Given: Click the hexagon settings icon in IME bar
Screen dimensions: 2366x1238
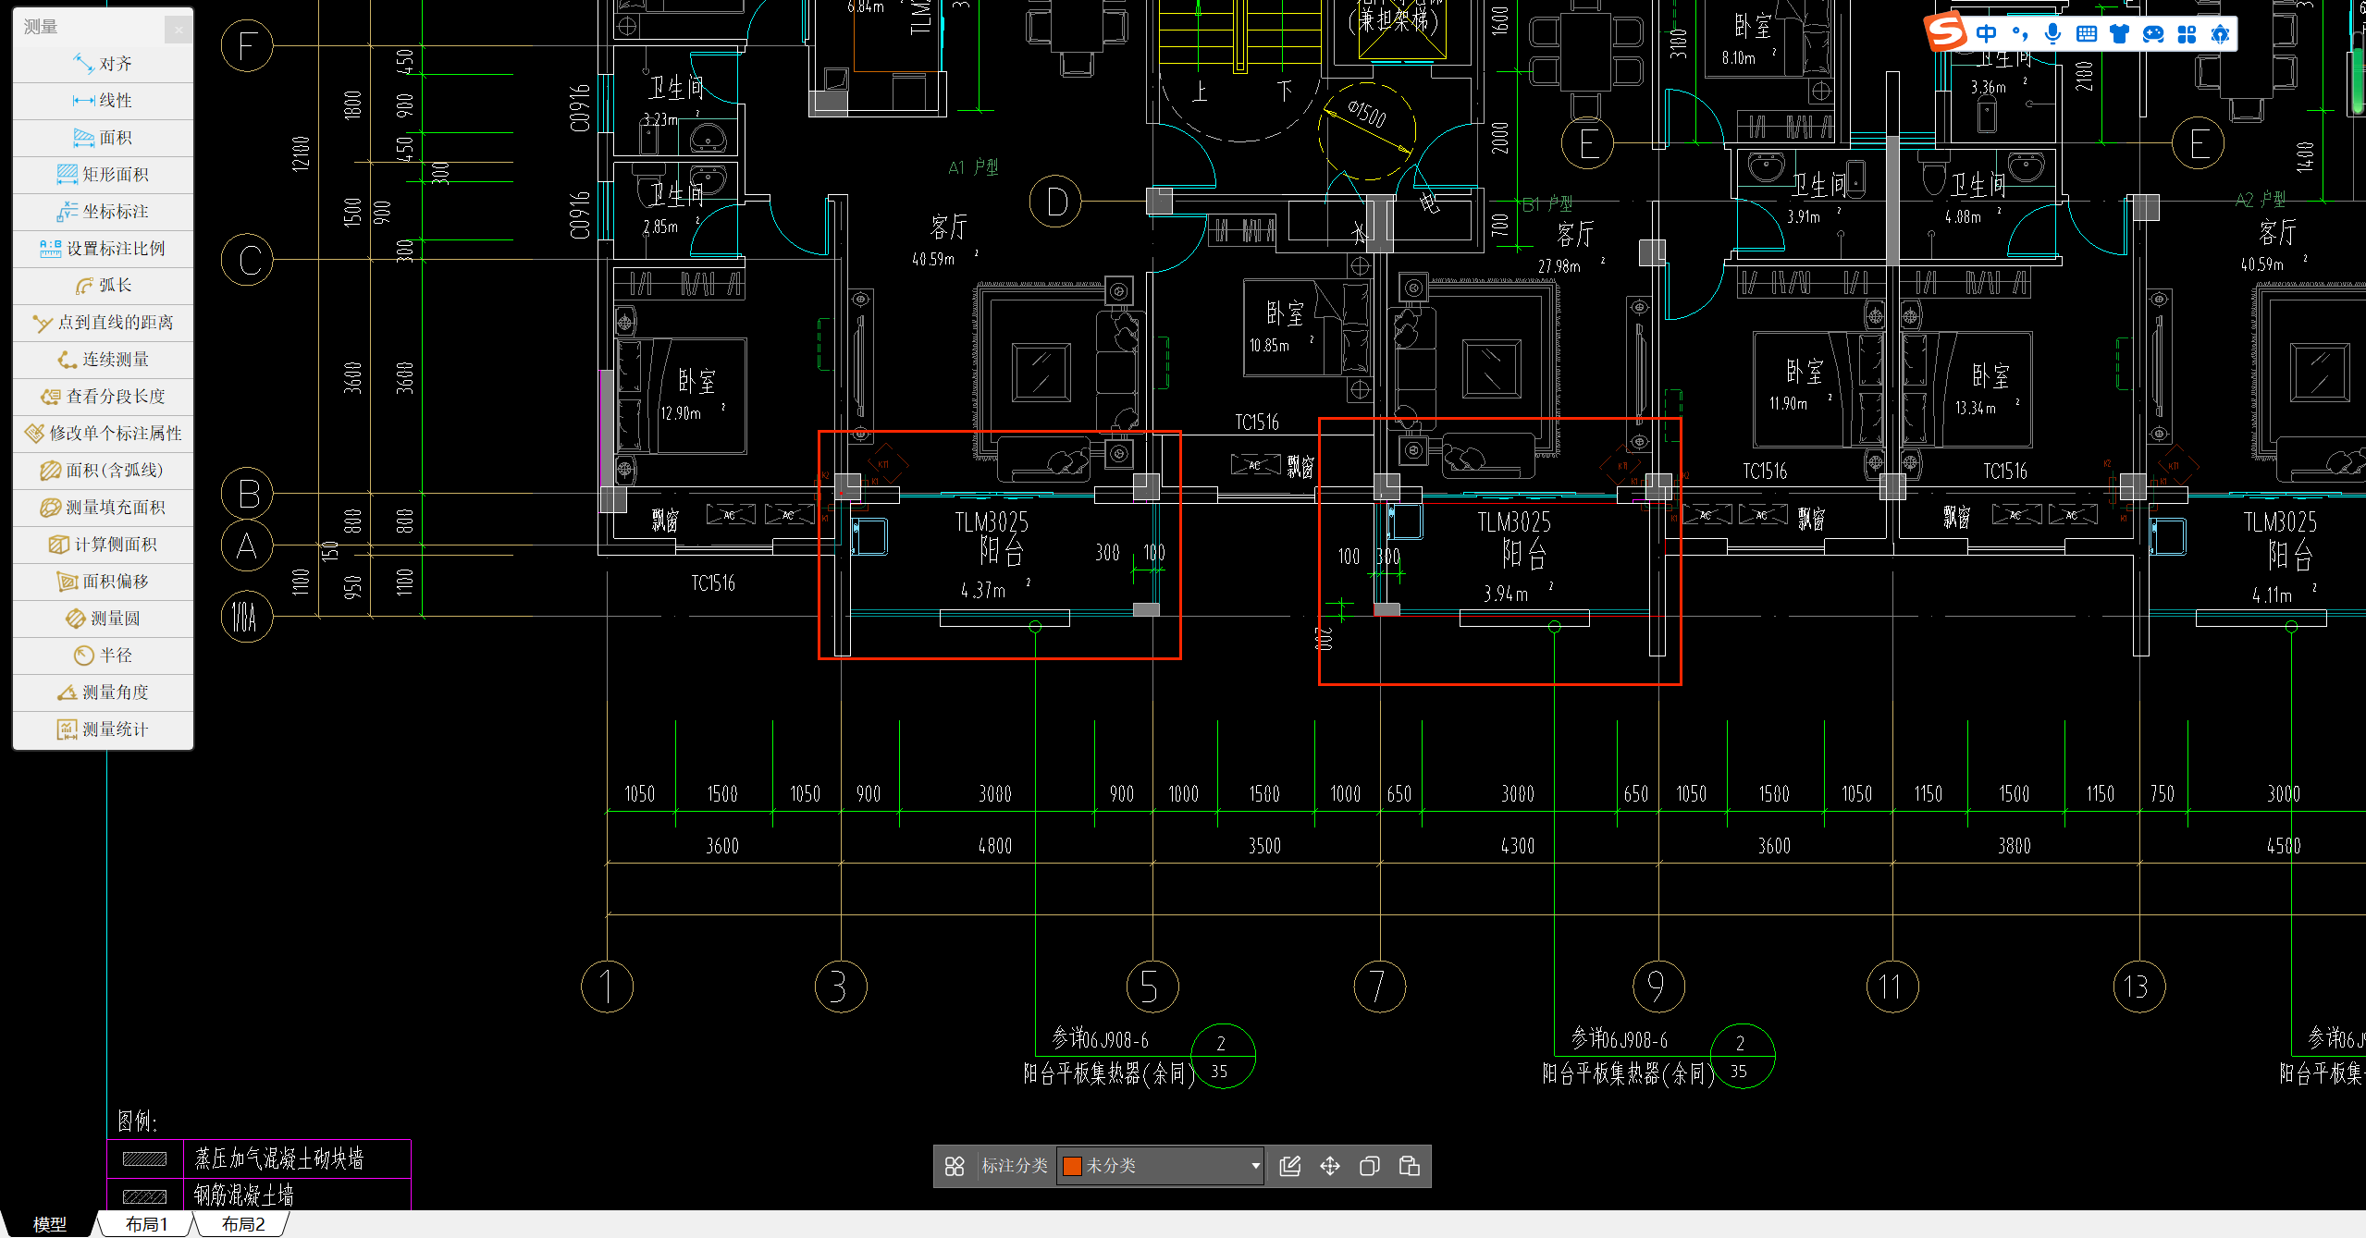Looking at the screenshot, I should tap(2220, 34).
